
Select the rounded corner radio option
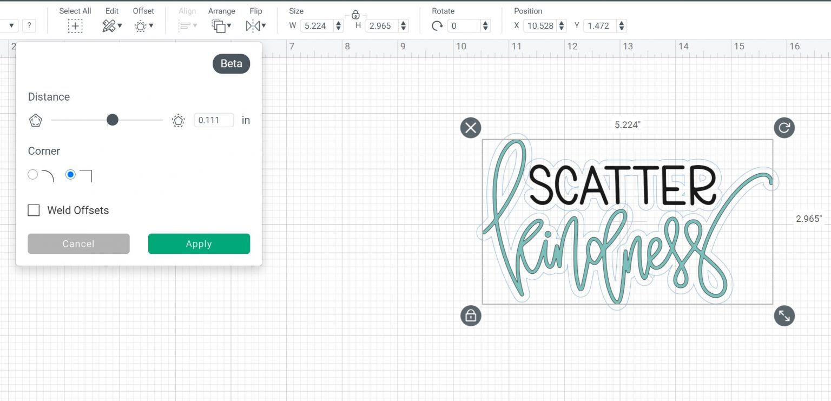(x=32, y=174)
